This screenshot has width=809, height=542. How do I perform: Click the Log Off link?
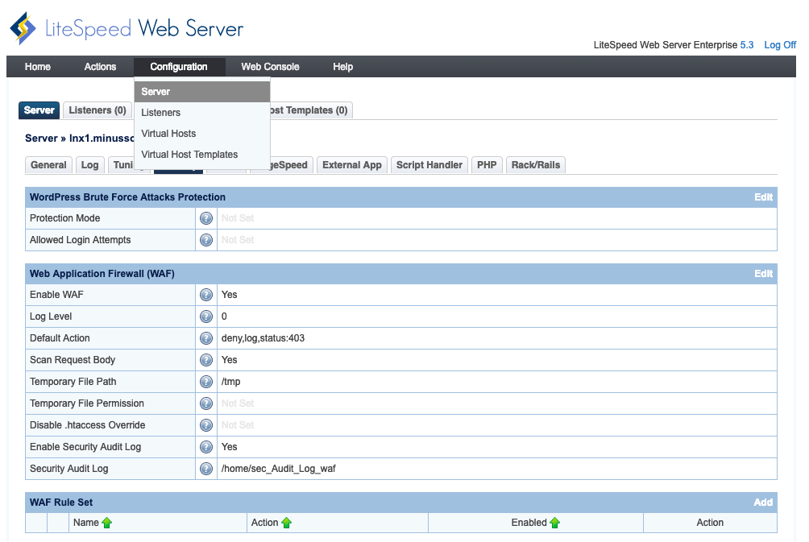780,45
